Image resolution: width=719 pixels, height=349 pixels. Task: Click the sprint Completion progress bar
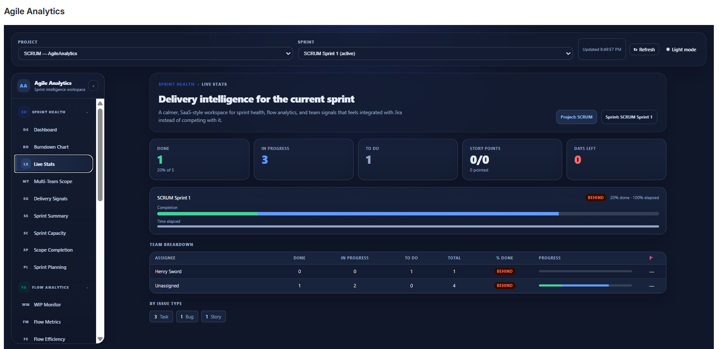(408, 214)
